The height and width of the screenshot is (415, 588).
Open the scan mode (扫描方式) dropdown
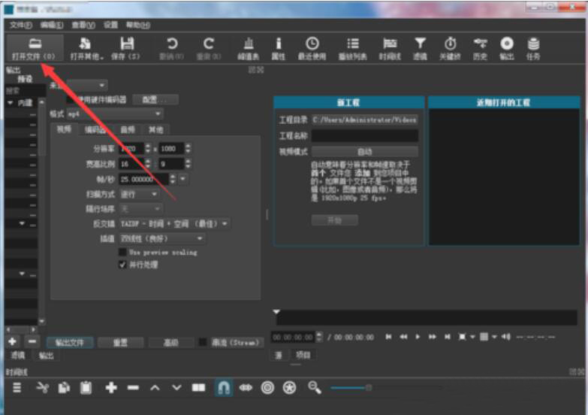point(140,193)
